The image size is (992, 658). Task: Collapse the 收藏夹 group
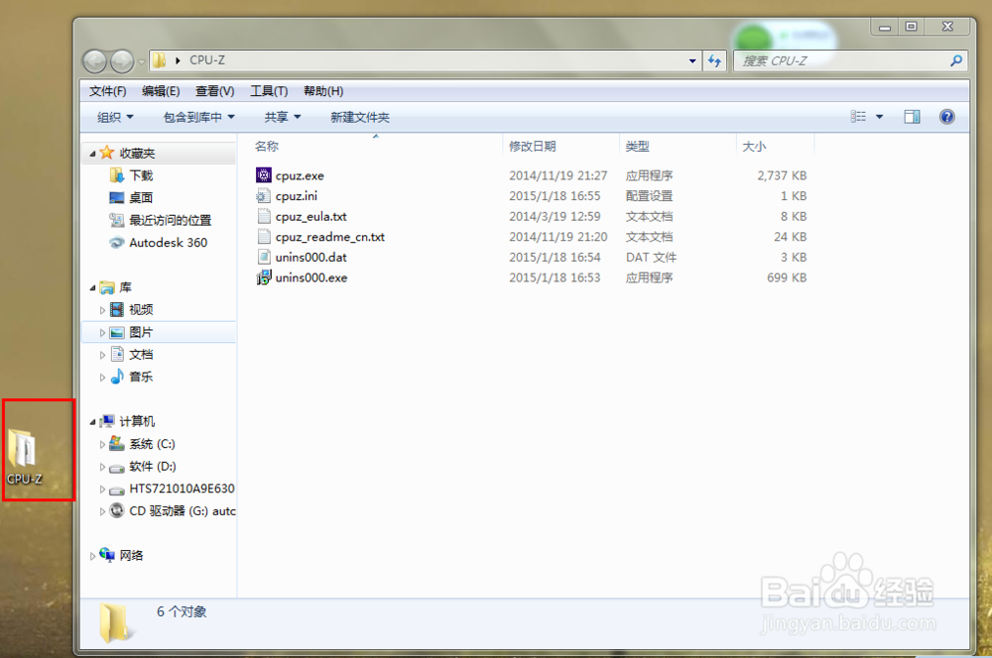[x=92, y=154]
